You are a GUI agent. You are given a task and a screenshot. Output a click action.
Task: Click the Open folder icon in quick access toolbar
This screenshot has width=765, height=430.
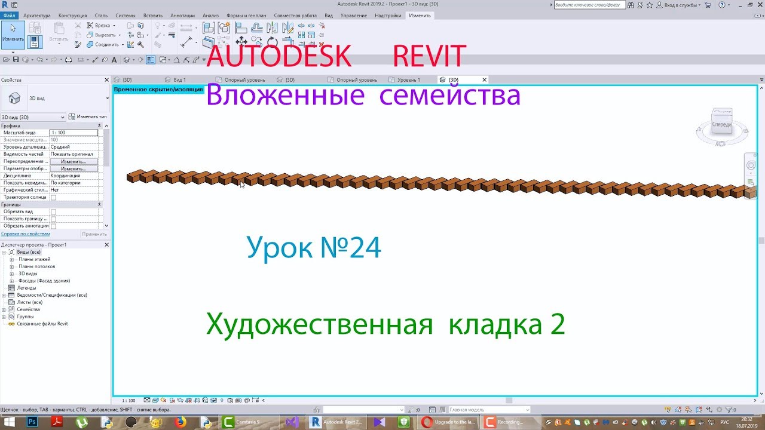[x=7, y=60]
